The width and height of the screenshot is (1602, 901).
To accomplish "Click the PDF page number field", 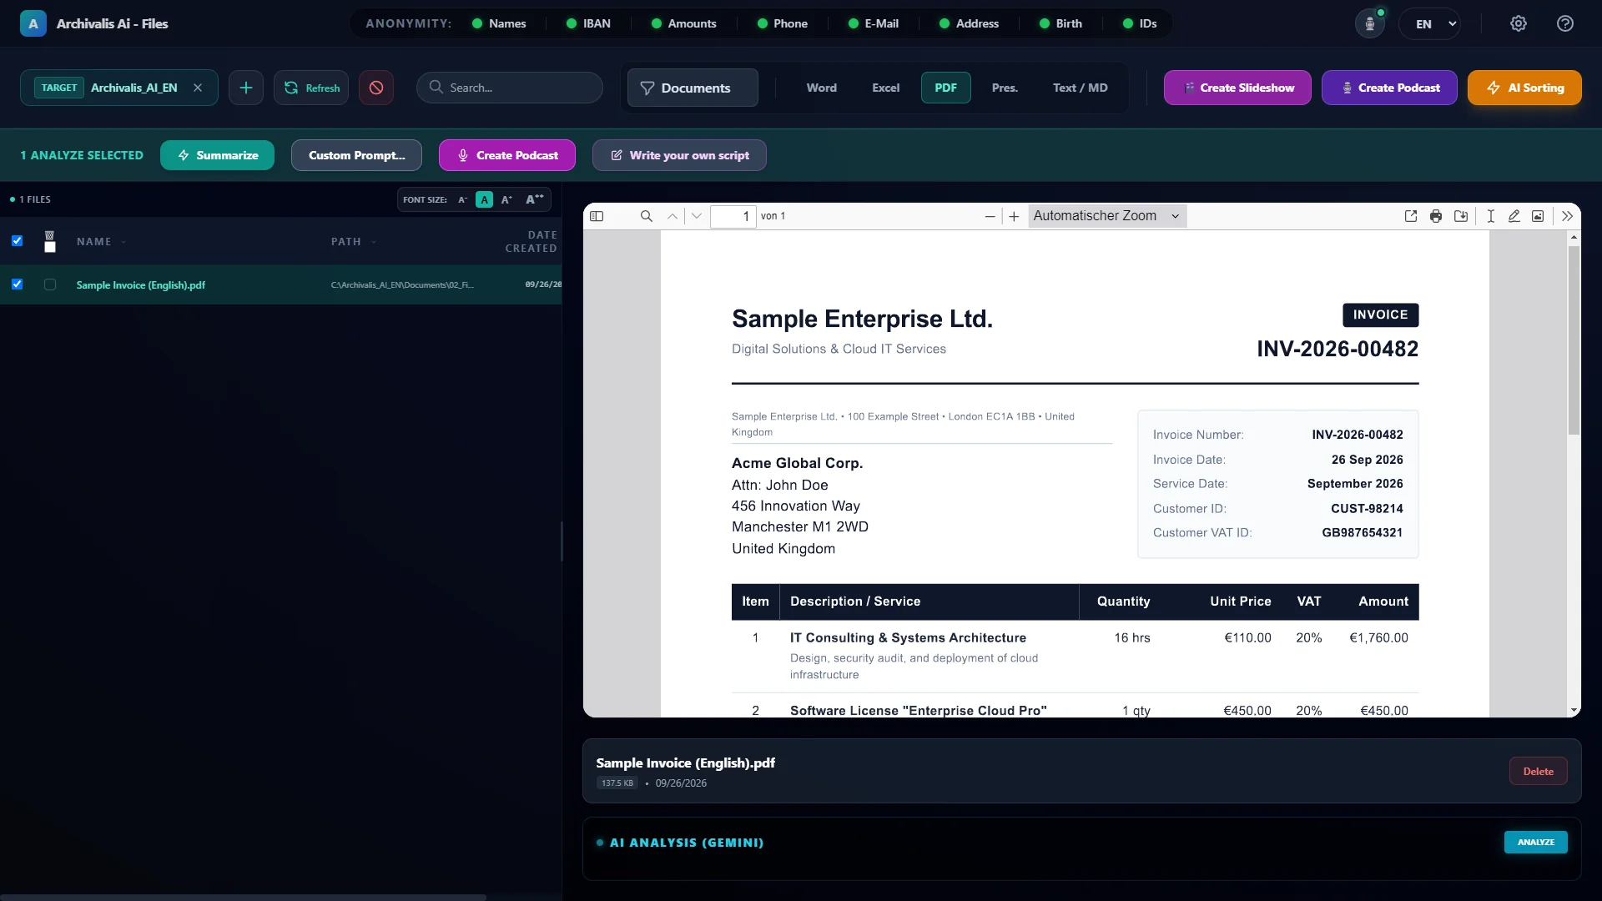I will (733, 216).
